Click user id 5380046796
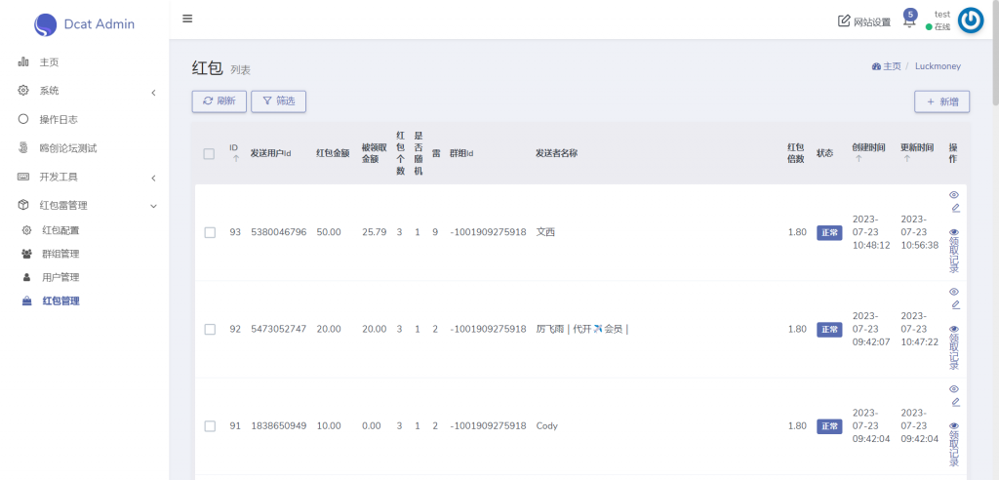 278,232
